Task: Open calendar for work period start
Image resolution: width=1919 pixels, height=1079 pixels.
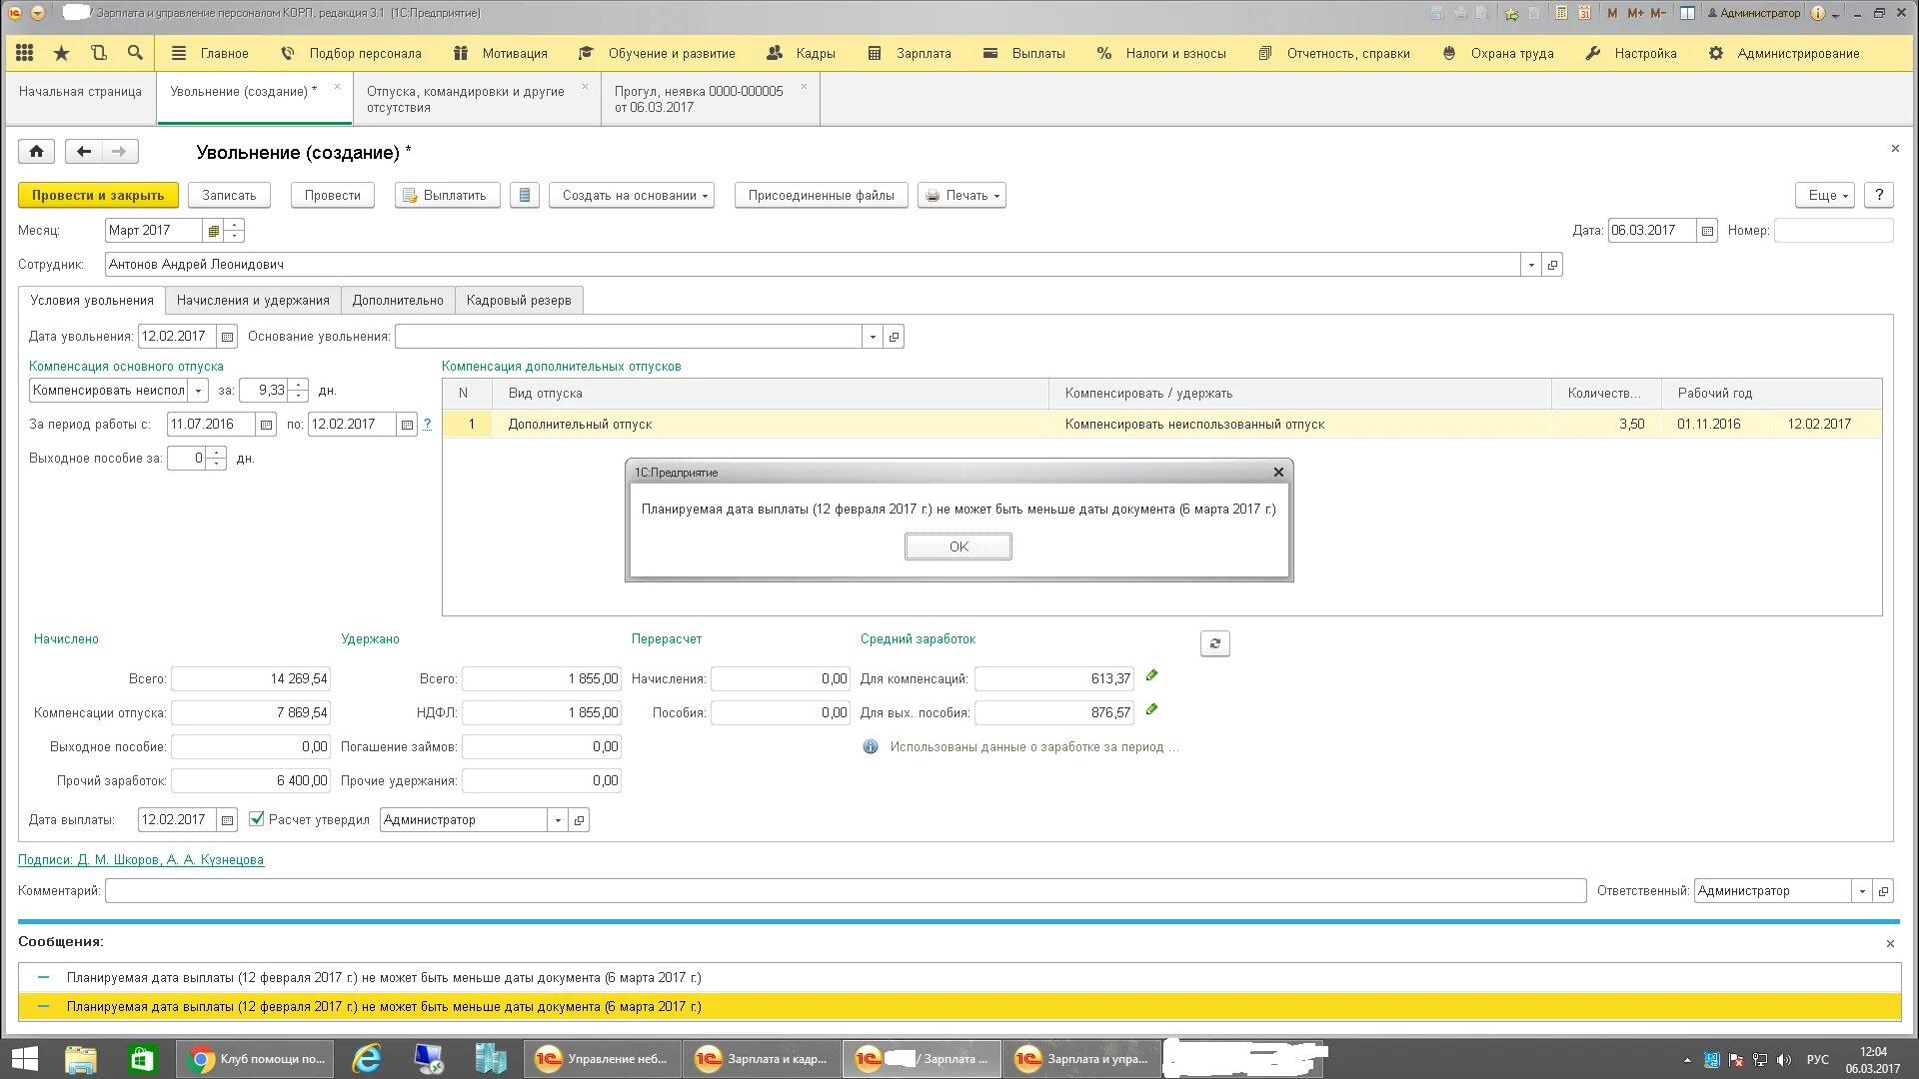Action: (x=266, y=425)
